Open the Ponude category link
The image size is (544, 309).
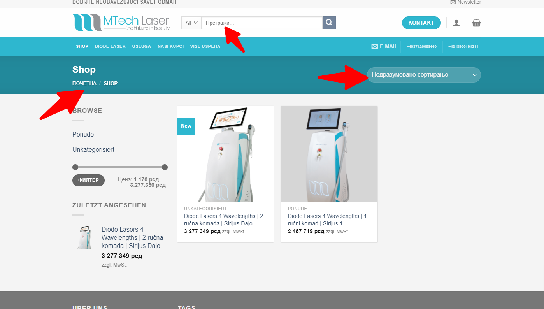tap(83, 134)
